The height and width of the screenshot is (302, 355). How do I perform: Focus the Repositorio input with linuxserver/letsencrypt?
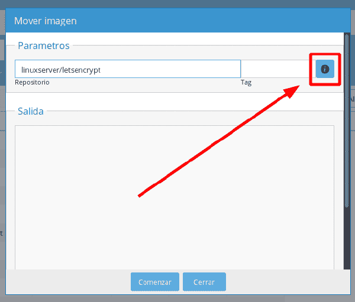[x=128, y=69]
